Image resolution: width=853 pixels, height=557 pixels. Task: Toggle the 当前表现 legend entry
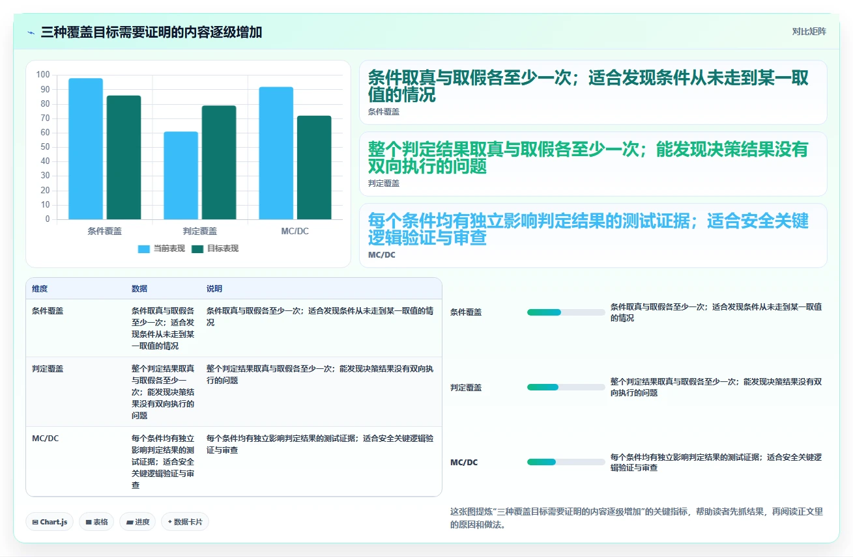pyautogui.click(x=162, y=249)
